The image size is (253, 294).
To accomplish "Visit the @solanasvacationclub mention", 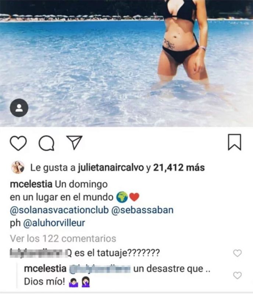I will (x=59, y=210).
